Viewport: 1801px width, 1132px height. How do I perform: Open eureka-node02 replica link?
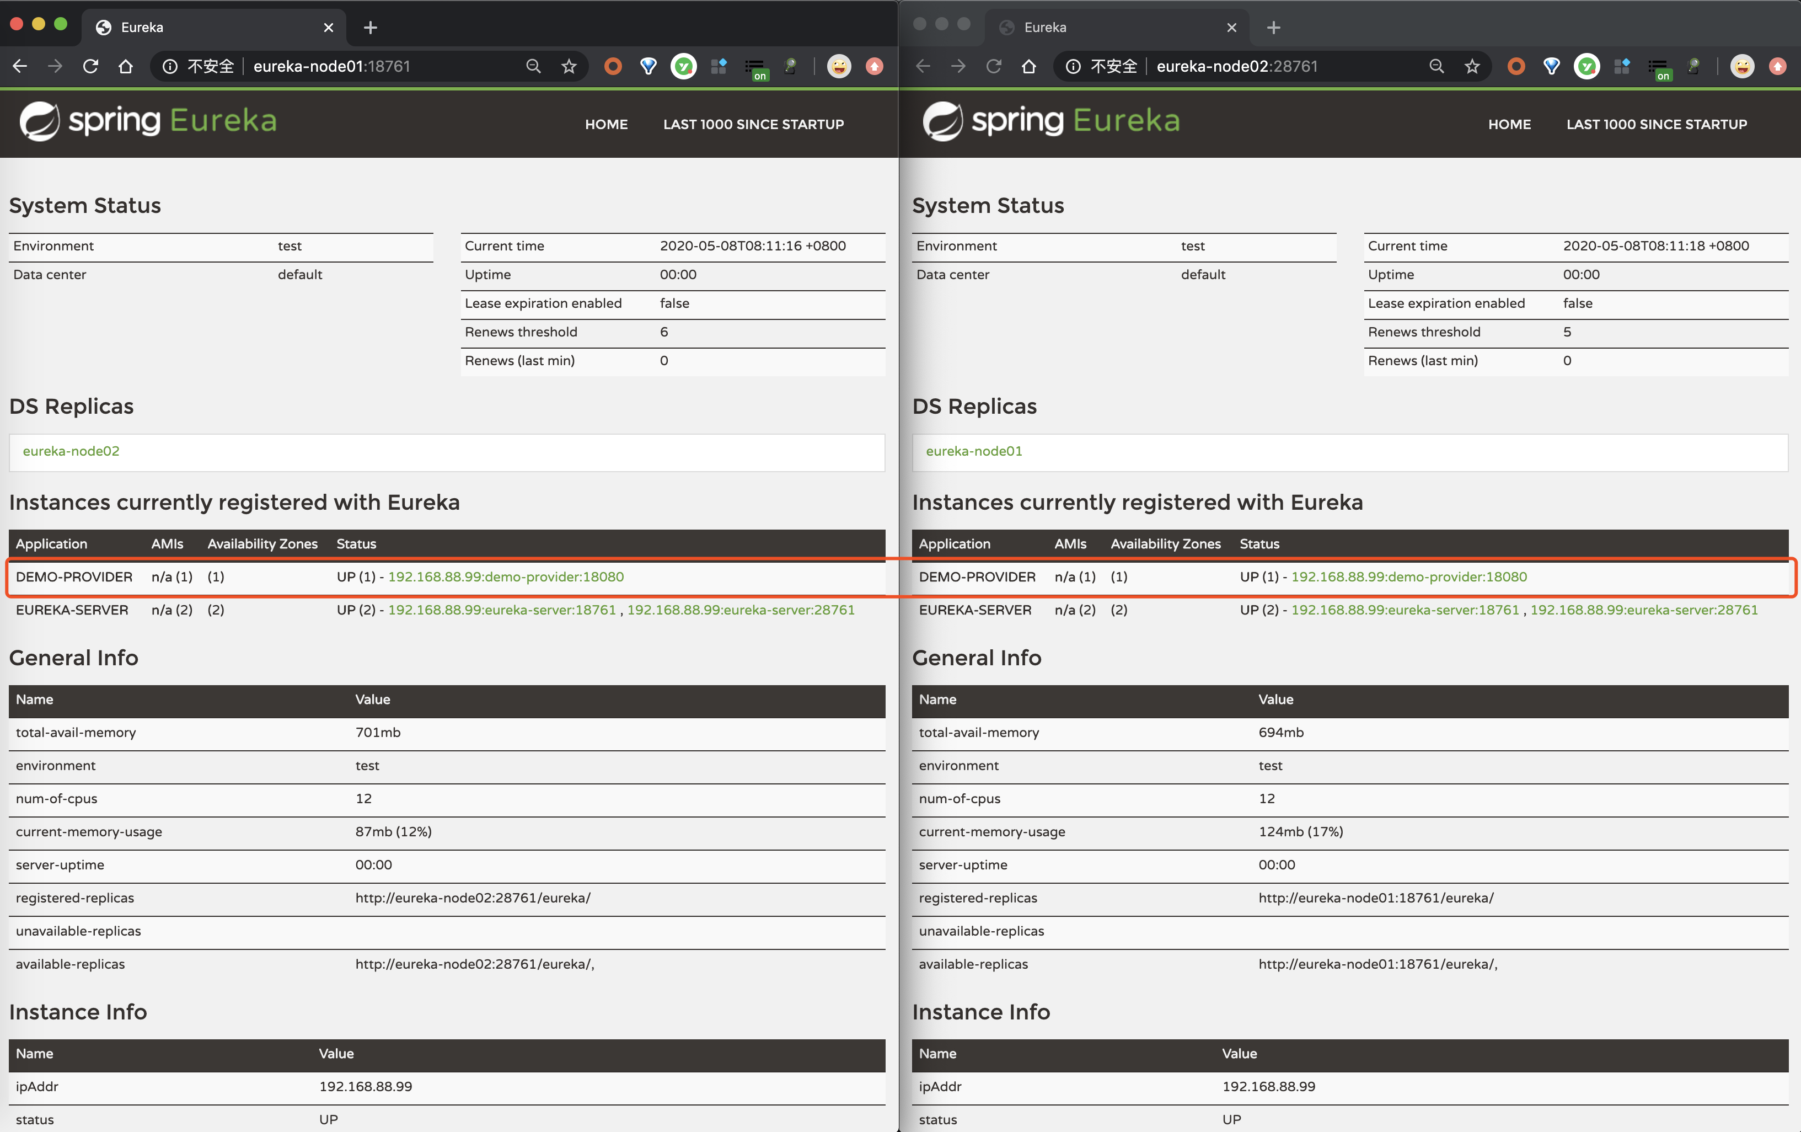click(71, 451)
